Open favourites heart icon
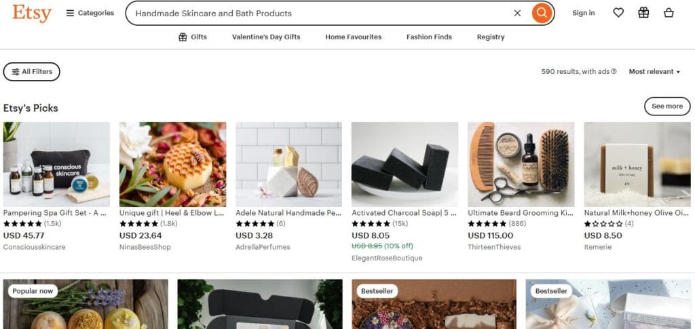Viewport: 695px width, 329px height. (618, 13)
